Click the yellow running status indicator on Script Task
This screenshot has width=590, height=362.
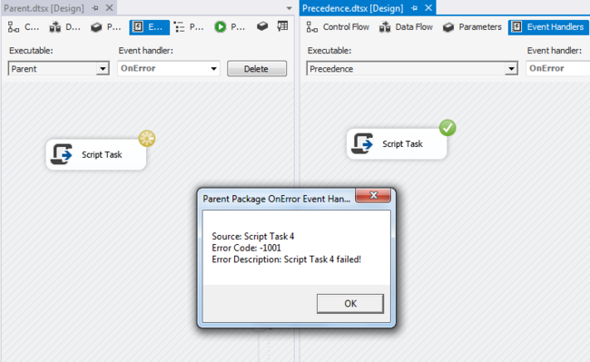(147, 138)
